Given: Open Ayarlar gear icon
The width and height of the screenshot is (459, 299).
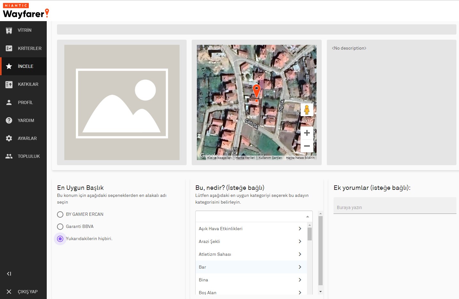Looking at the screenshot, I should [x=9, y=138].
